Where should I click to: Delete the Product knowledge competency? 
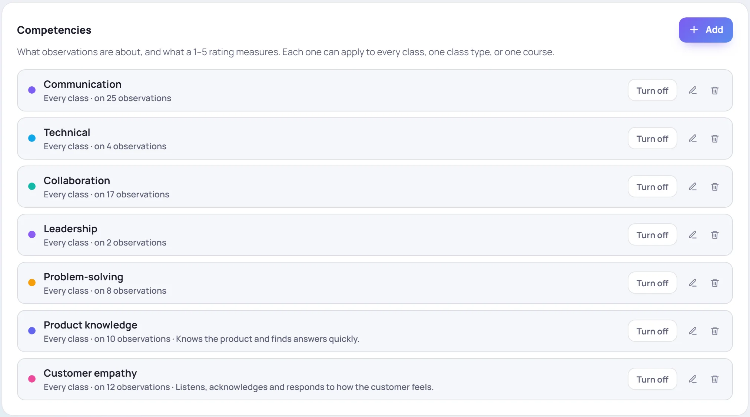point(715,331)
